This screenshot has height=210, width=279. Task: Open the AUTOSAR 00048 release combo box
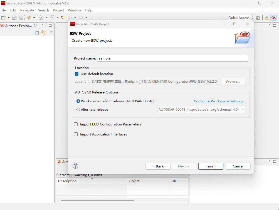tap(201, 110)
